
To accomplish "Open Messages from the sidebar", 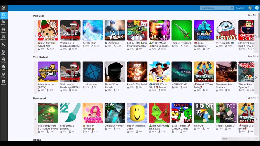I will pos(3,38).
